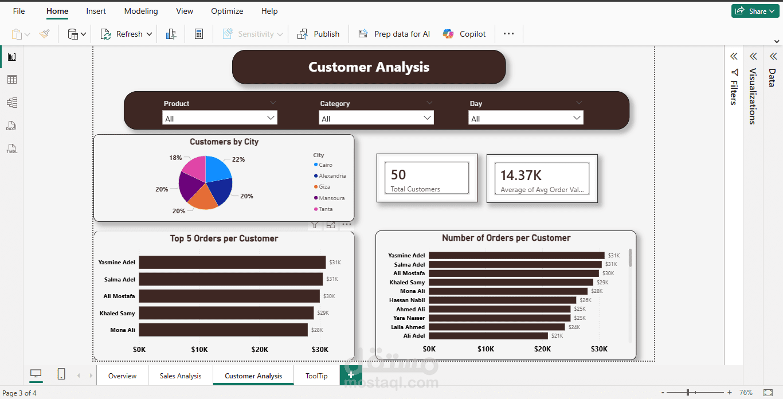Open the Refresh dropdown arrow

(x=149, y=34)
